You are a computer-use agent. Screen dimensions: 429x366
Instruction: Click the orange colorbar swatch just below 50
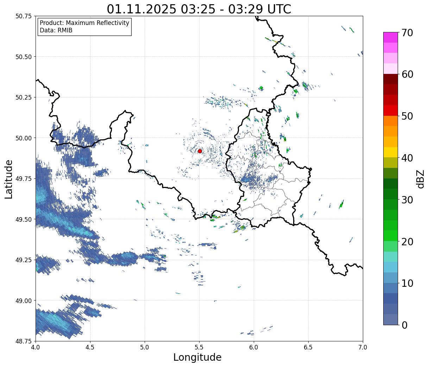pos(391,121)
